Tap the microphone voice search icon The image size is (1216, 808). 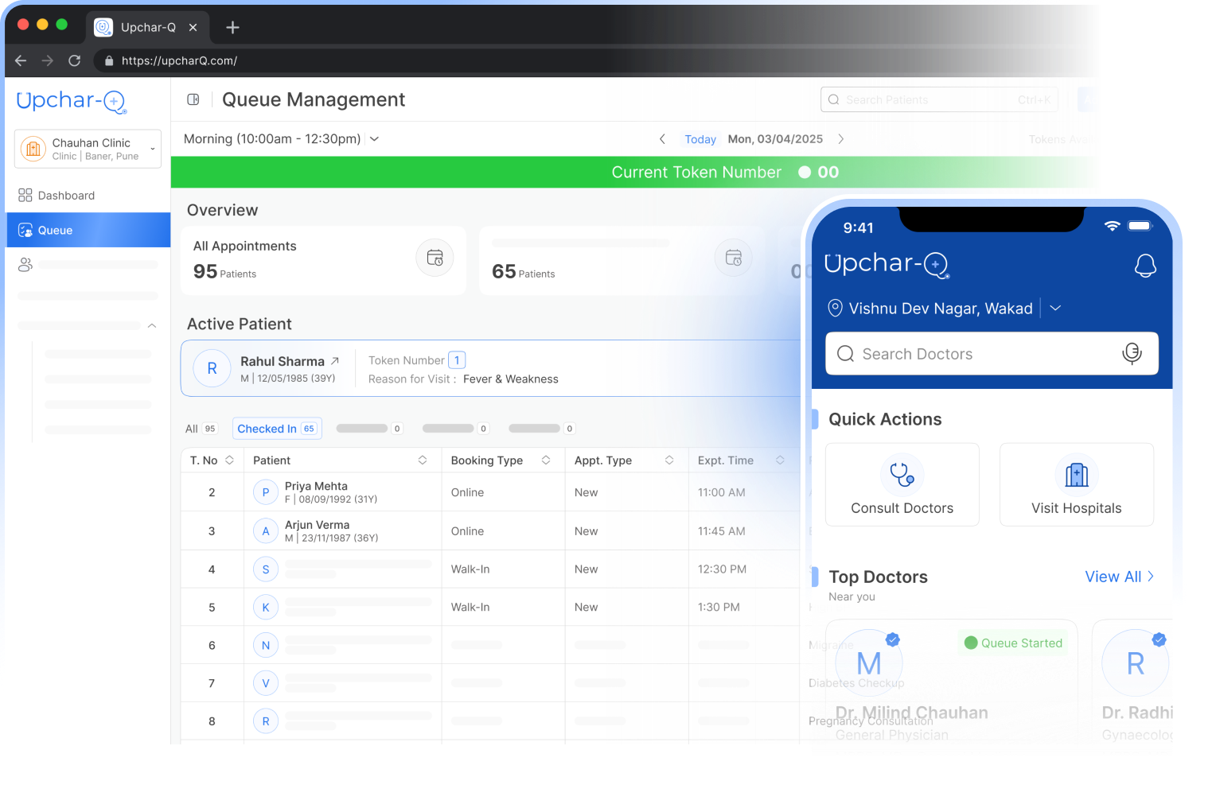(x=1131, y=353)
